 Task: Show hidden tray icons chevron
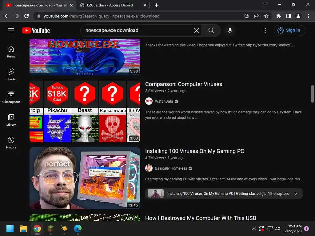(254, 229)
